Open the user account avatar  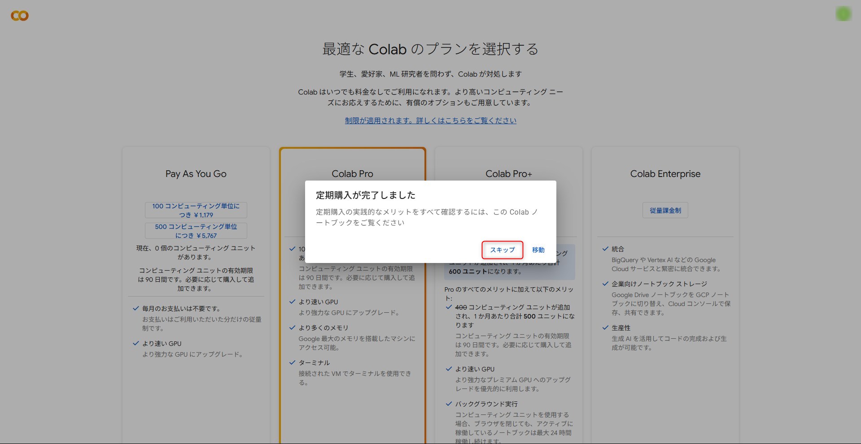pyautogui.click(x=843, y=14)
